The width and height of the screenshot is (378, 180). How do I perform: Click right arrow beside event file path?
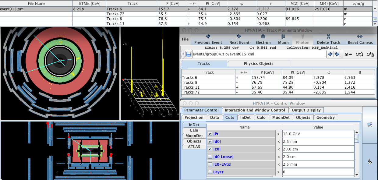click(337, 54)
